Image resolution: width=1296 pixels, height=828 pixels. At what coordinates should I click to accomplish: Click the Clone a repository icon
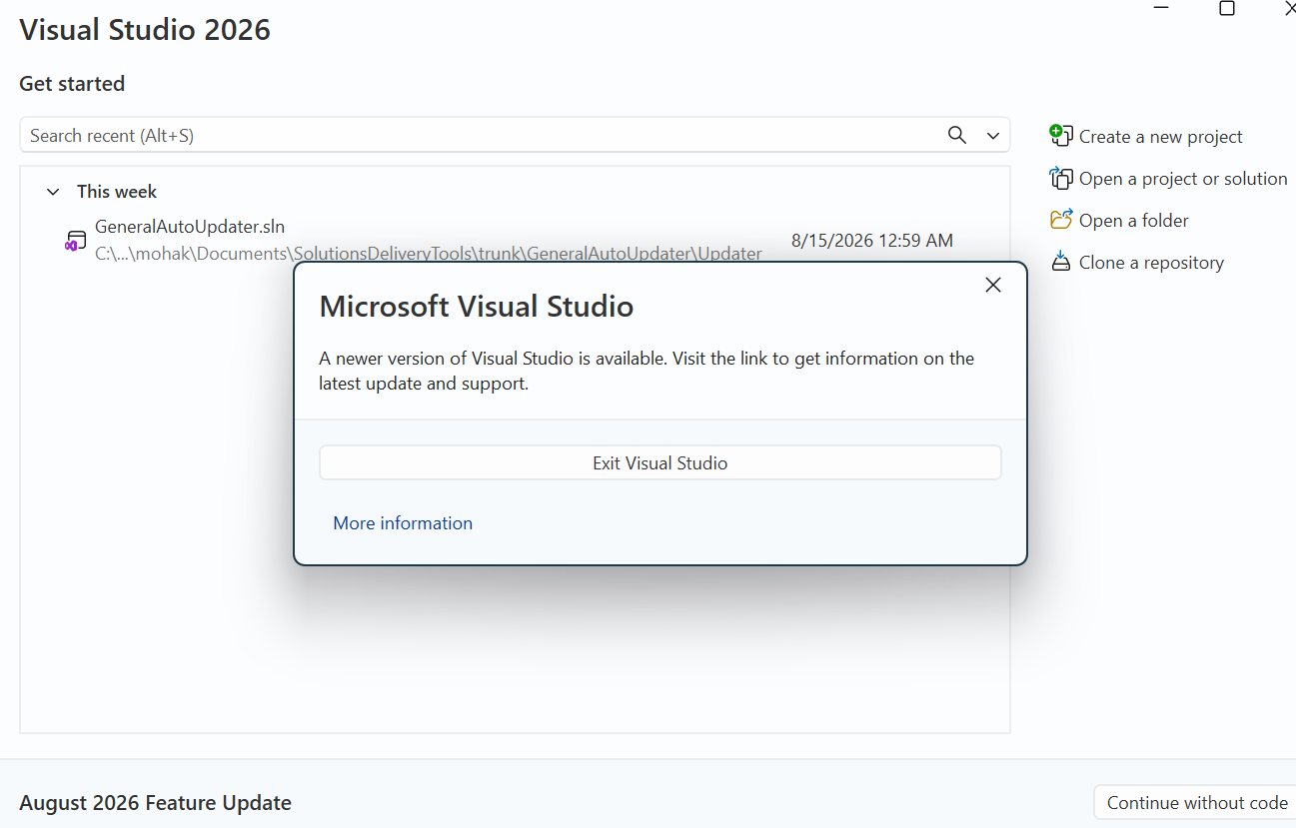pos(1060,262)
